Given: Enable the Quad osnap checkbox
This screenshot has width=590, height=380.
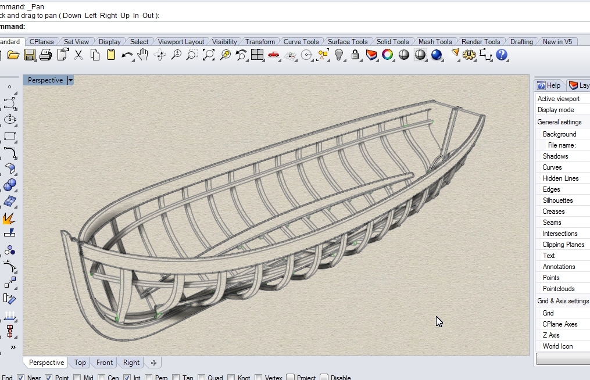Looking at the screenshot, I should (x=202, y=378).
